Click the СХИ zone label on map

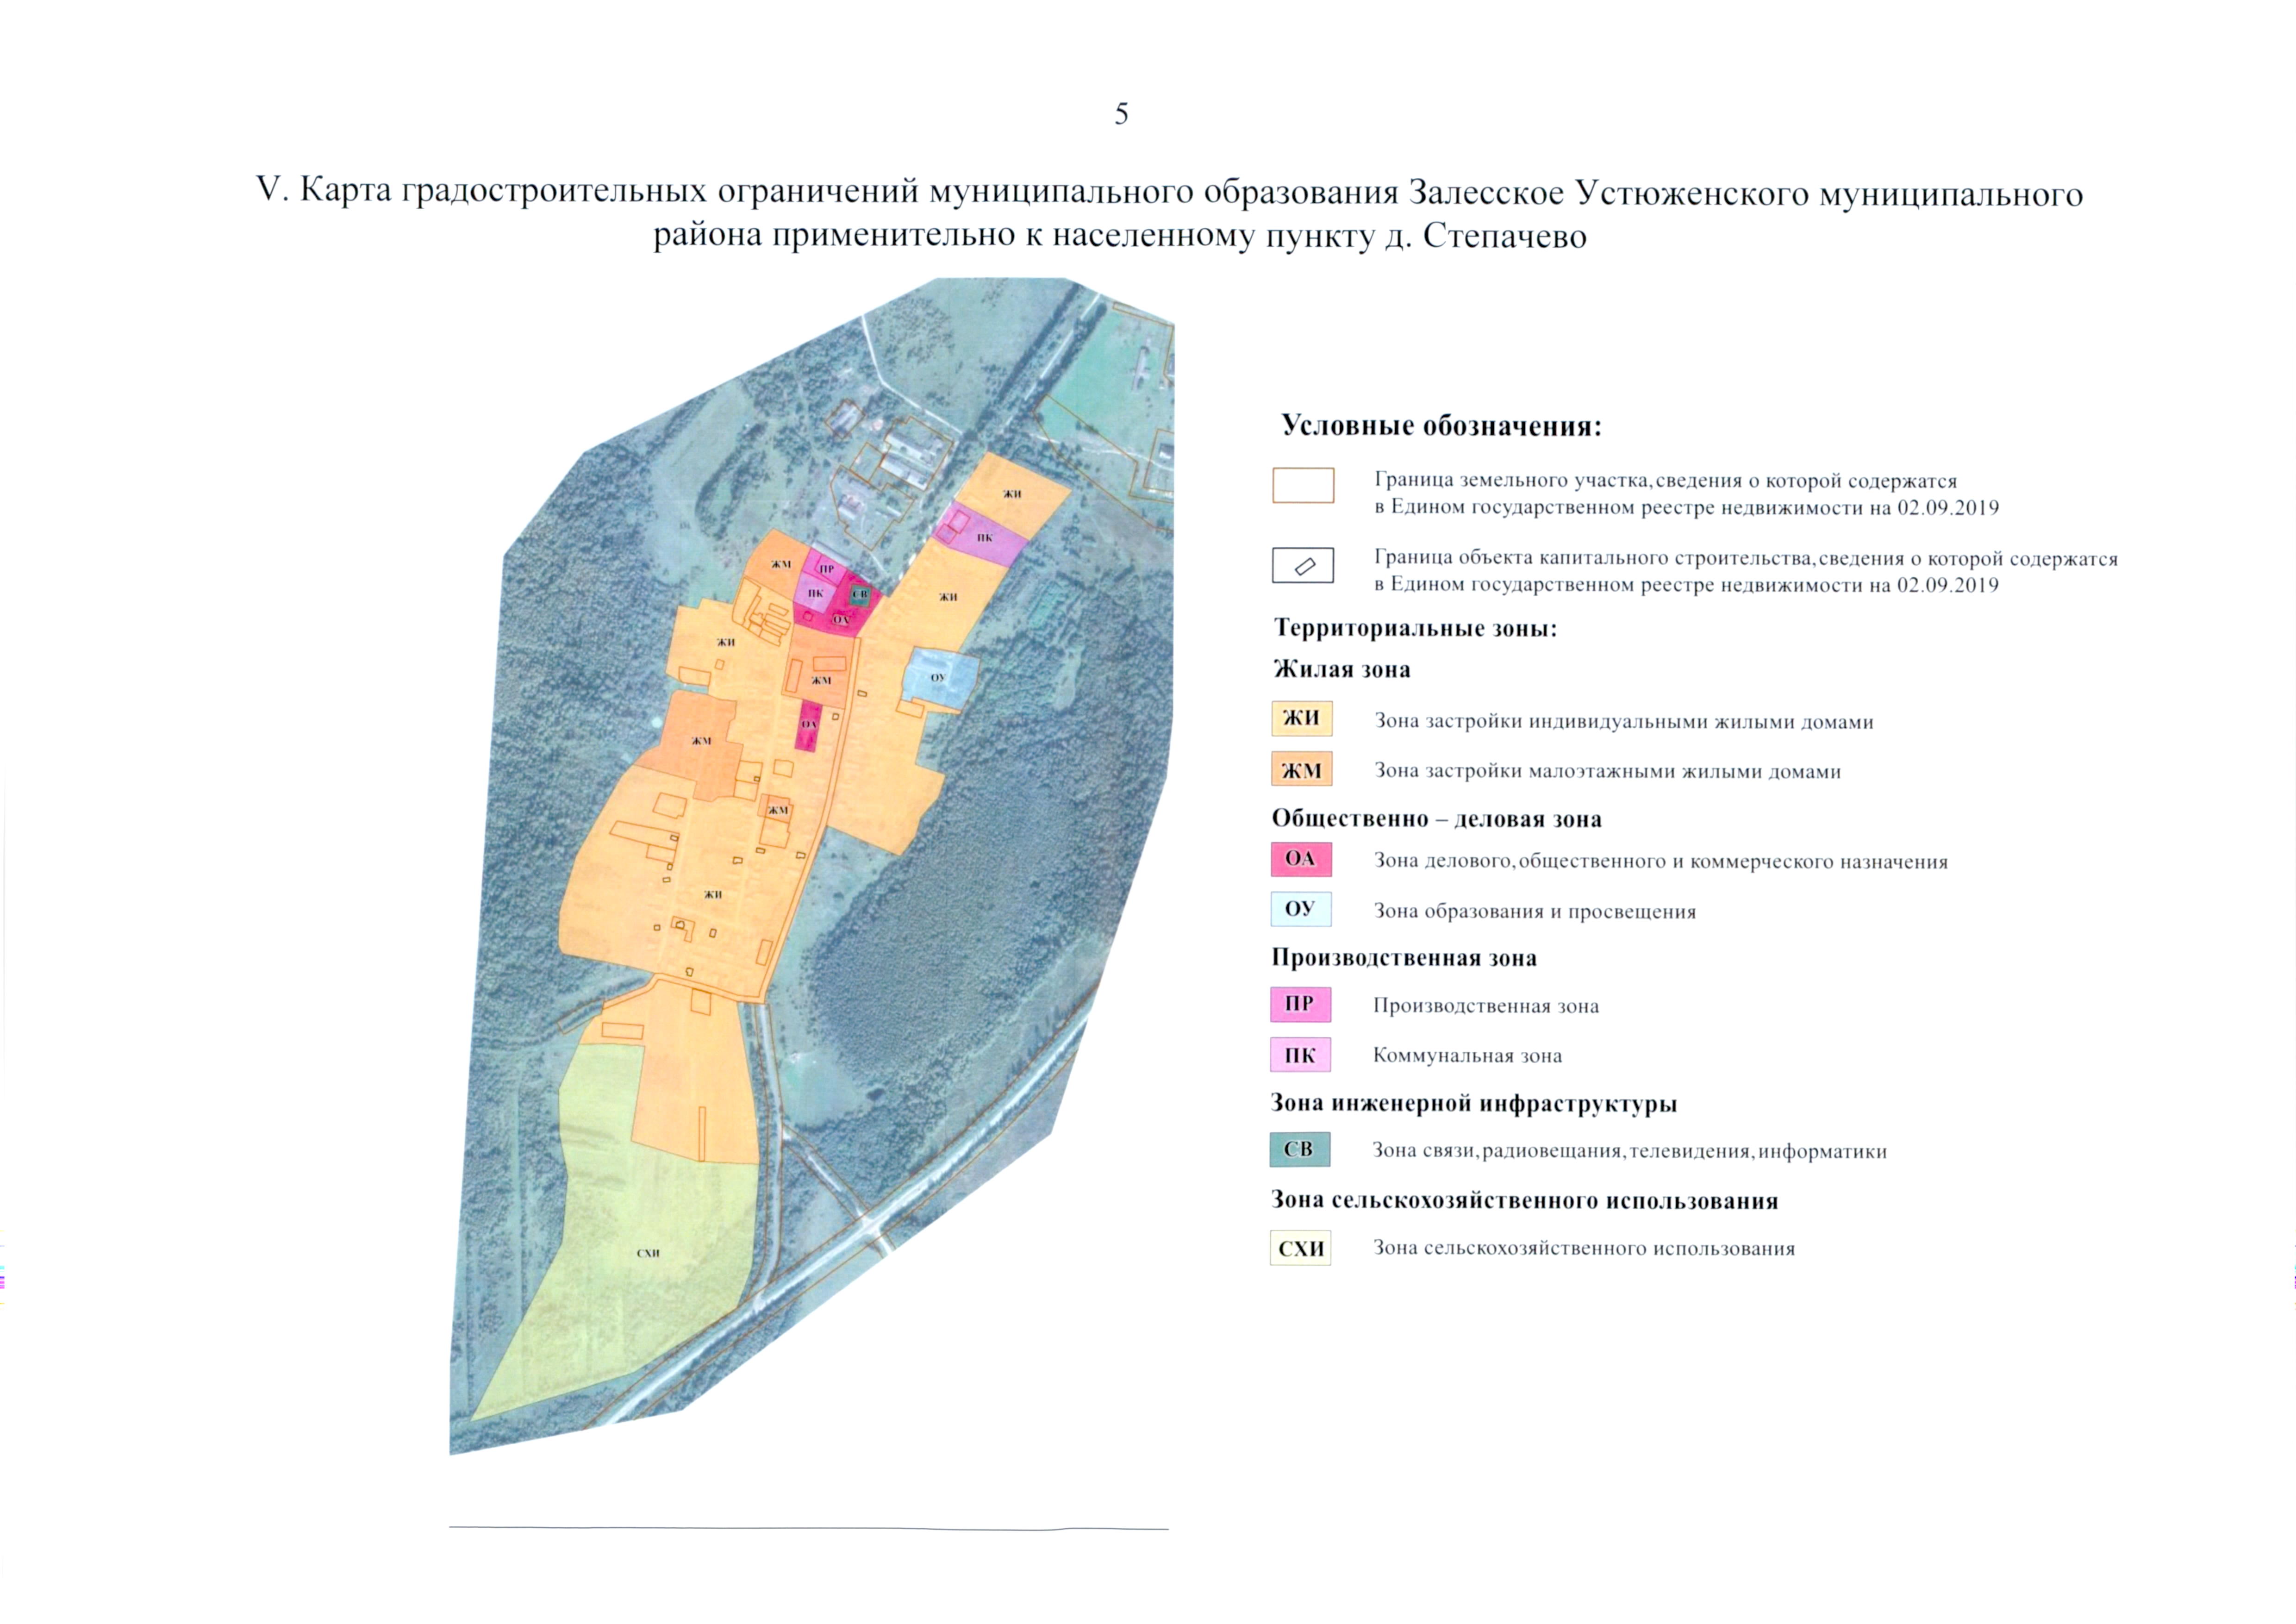[x=648, y=1253]
